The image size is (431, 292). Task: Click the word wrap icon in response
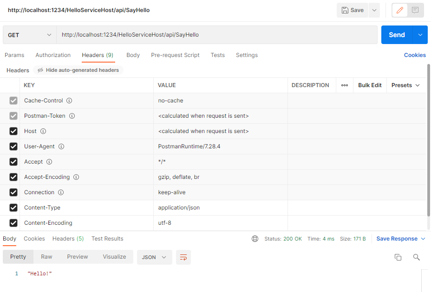click(x=183, y=257)
